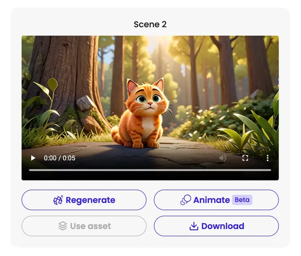Open the video's three-dot options menu

point(268,158)
